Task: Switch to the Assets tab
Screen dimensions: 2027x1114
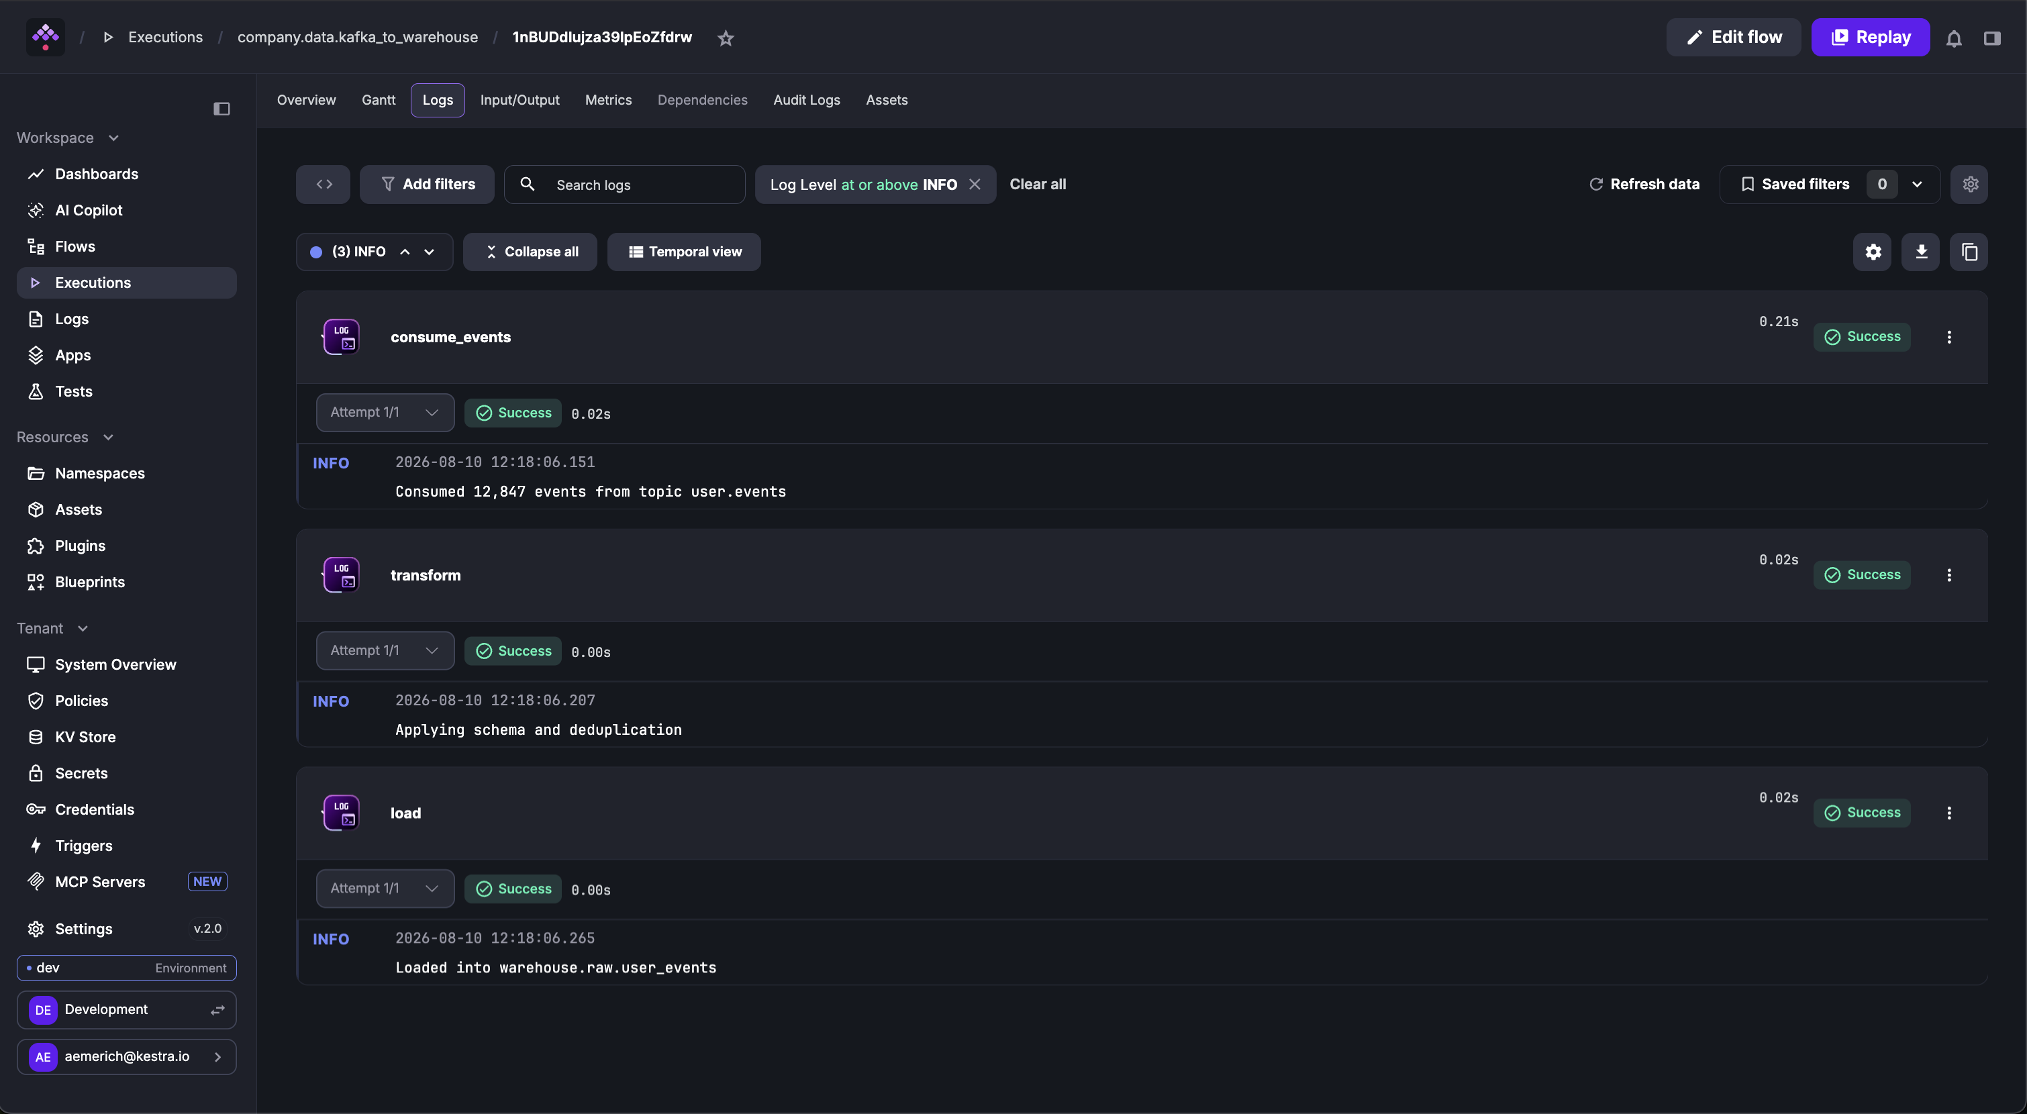Action: pyautogui.click(x=887, y=100)
